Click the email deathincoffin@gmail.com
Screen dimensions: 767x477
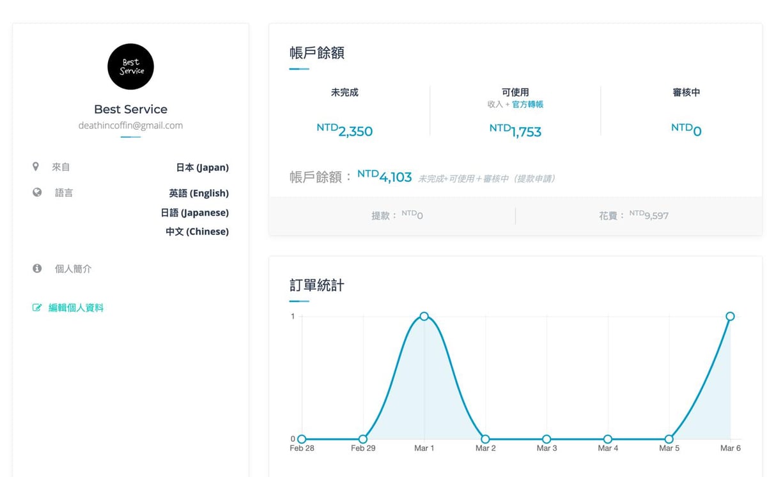pyautogui.click(x=130, y=126)
